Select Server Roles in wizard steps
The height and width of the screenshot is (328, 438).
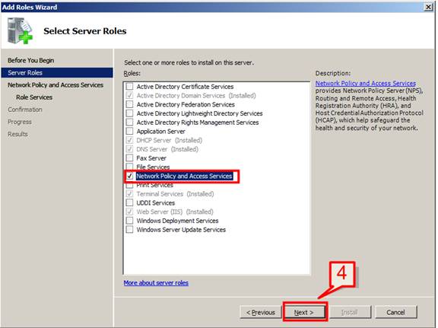(57, 73)
